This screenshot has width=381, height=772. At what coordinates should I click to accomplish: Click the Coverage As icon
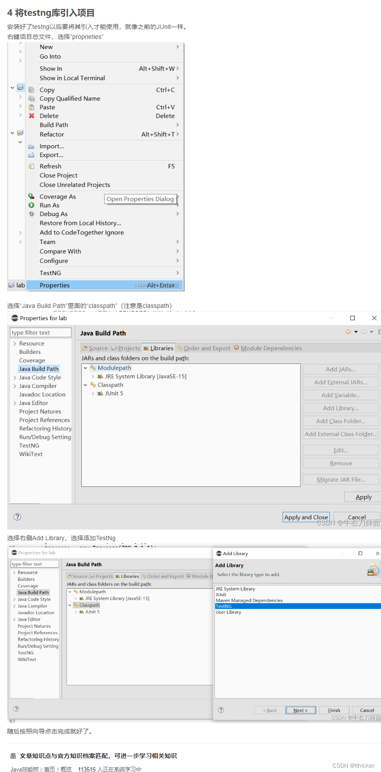(x=31, y=196)
